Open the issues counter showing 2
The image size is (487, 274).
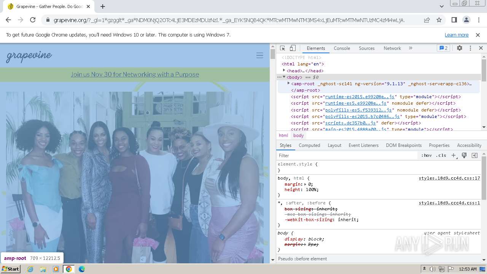click(444, 48)
